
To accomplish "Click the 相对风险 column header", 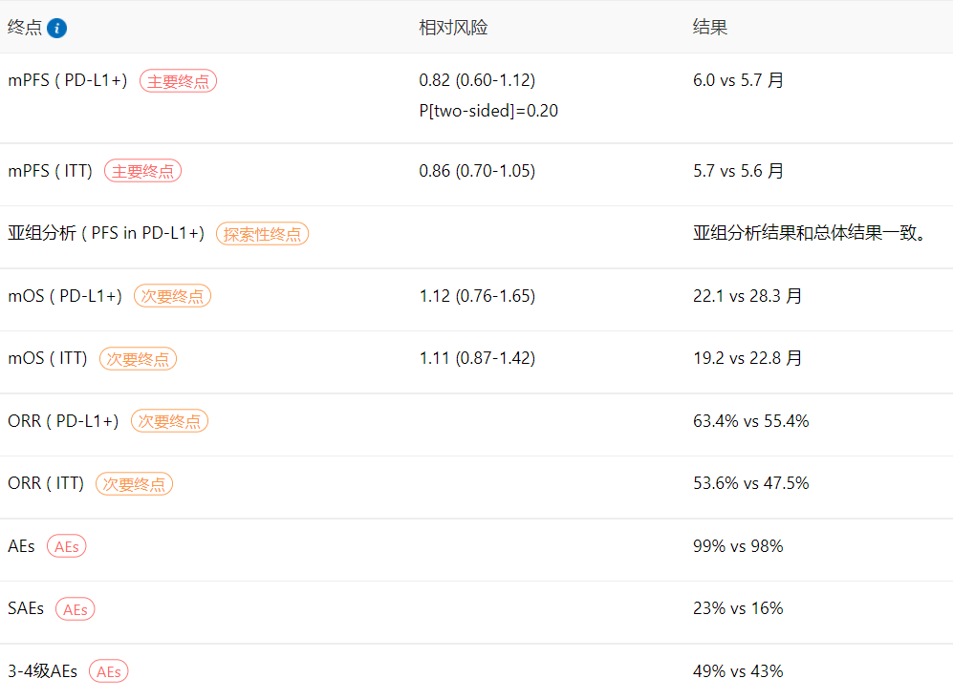I will (453, 28).
